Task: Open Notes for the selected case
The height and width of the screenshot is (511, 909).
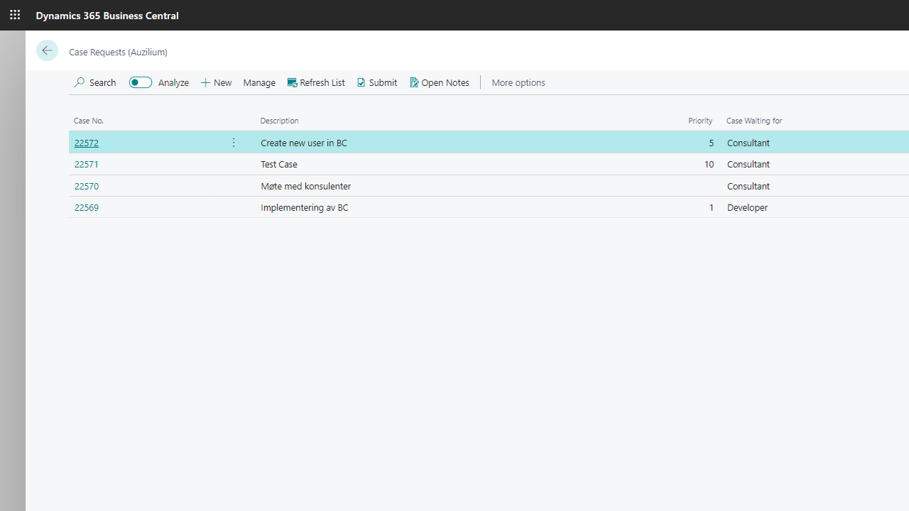Action: click(x=439, y=82)
